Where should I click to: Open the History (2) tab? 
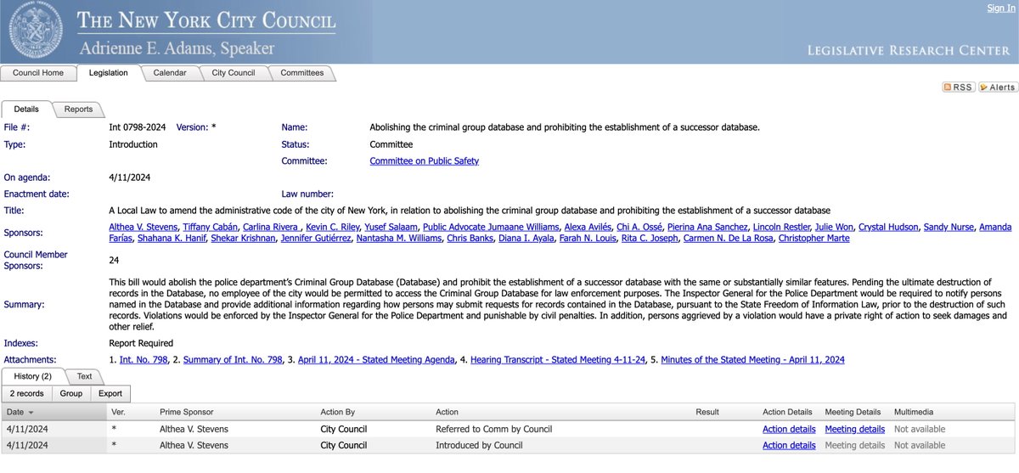click(x=33, y=376)
